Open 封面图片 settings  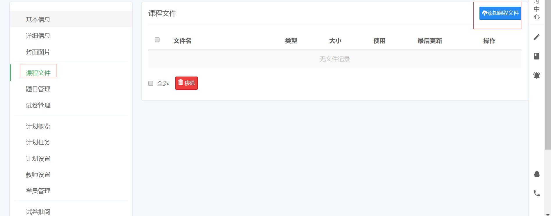pos(38,52)
